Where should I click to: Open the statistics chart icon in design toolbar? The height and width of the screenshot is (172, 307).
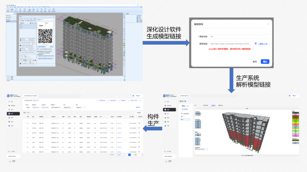coord(33,10)
